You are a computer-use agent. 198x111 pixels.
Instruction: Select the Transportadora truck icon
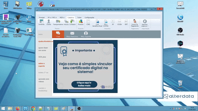(58, 23)
